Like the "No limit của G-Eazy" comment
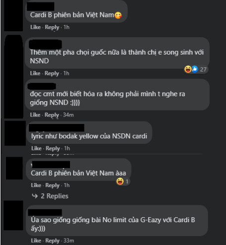The width and height of the screenshot is (226, 245). [36, 241]
